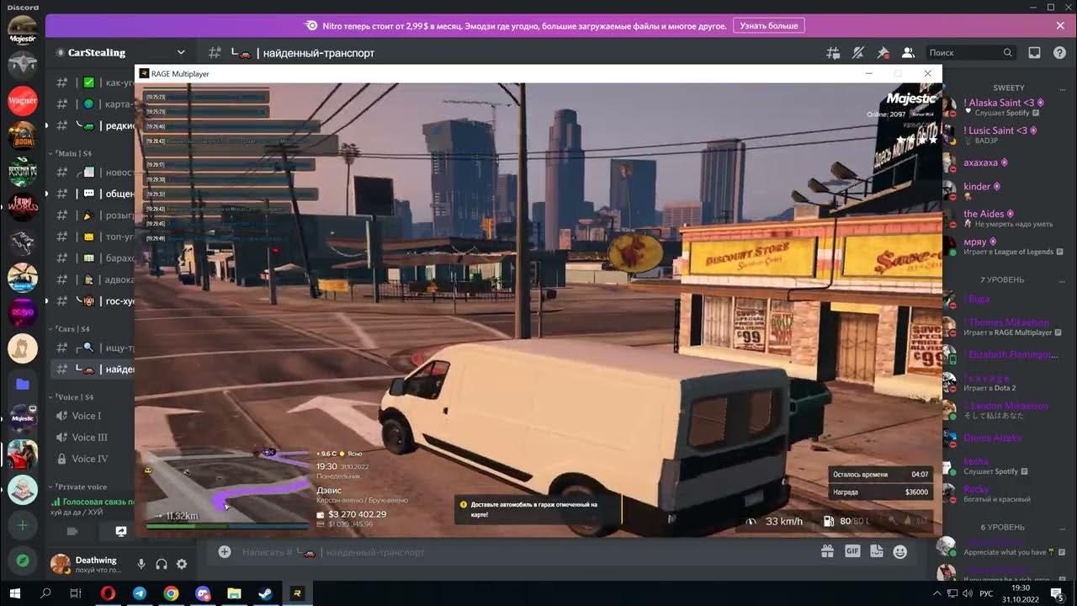The height and width of the screenshot is (606, 1077).
Task: Click the Deathwing user avatar
Action: [60, 565]
